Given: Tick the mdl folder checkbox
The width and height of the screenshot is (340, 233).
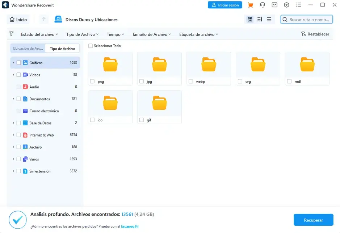Looking at the screenshot, I should click(x=289, y=82).
